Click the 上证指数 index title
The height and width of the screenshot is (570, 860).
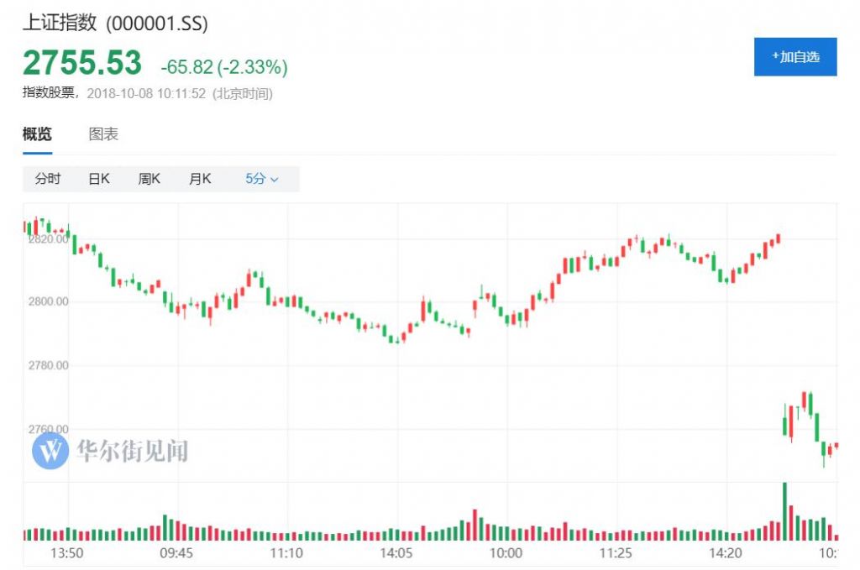coord(60,23)
